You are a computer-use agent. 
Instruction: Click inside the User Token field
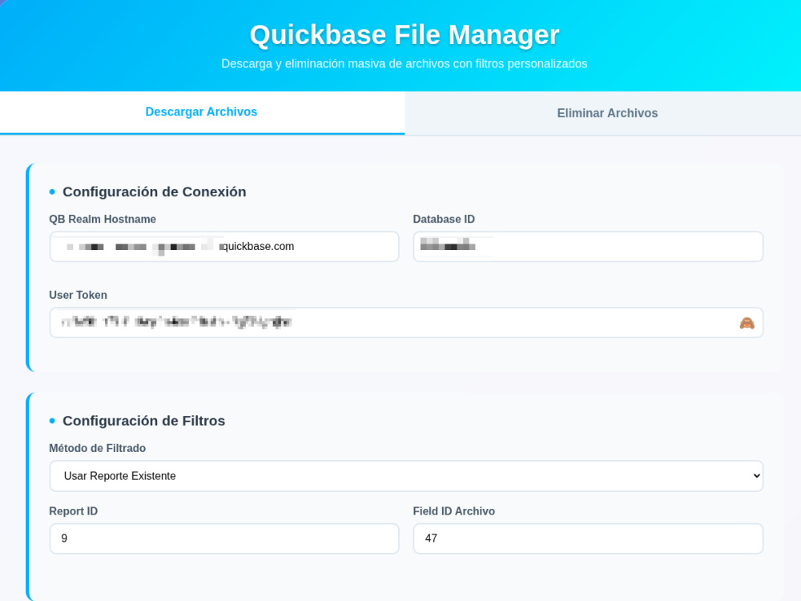[406, 322]
